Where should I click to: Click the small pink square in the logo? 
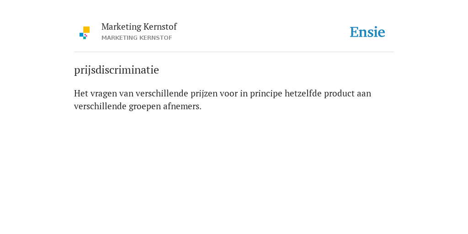tap(85, 35)
